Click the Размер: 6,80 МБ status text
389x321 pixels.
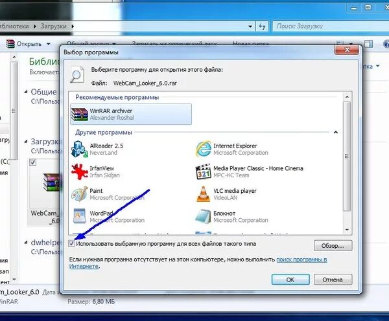tap(91, 302)
